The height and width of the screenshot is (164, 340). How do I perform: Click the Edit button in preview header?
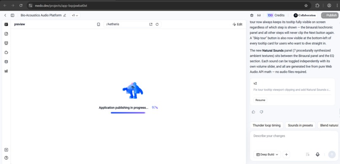237,24
